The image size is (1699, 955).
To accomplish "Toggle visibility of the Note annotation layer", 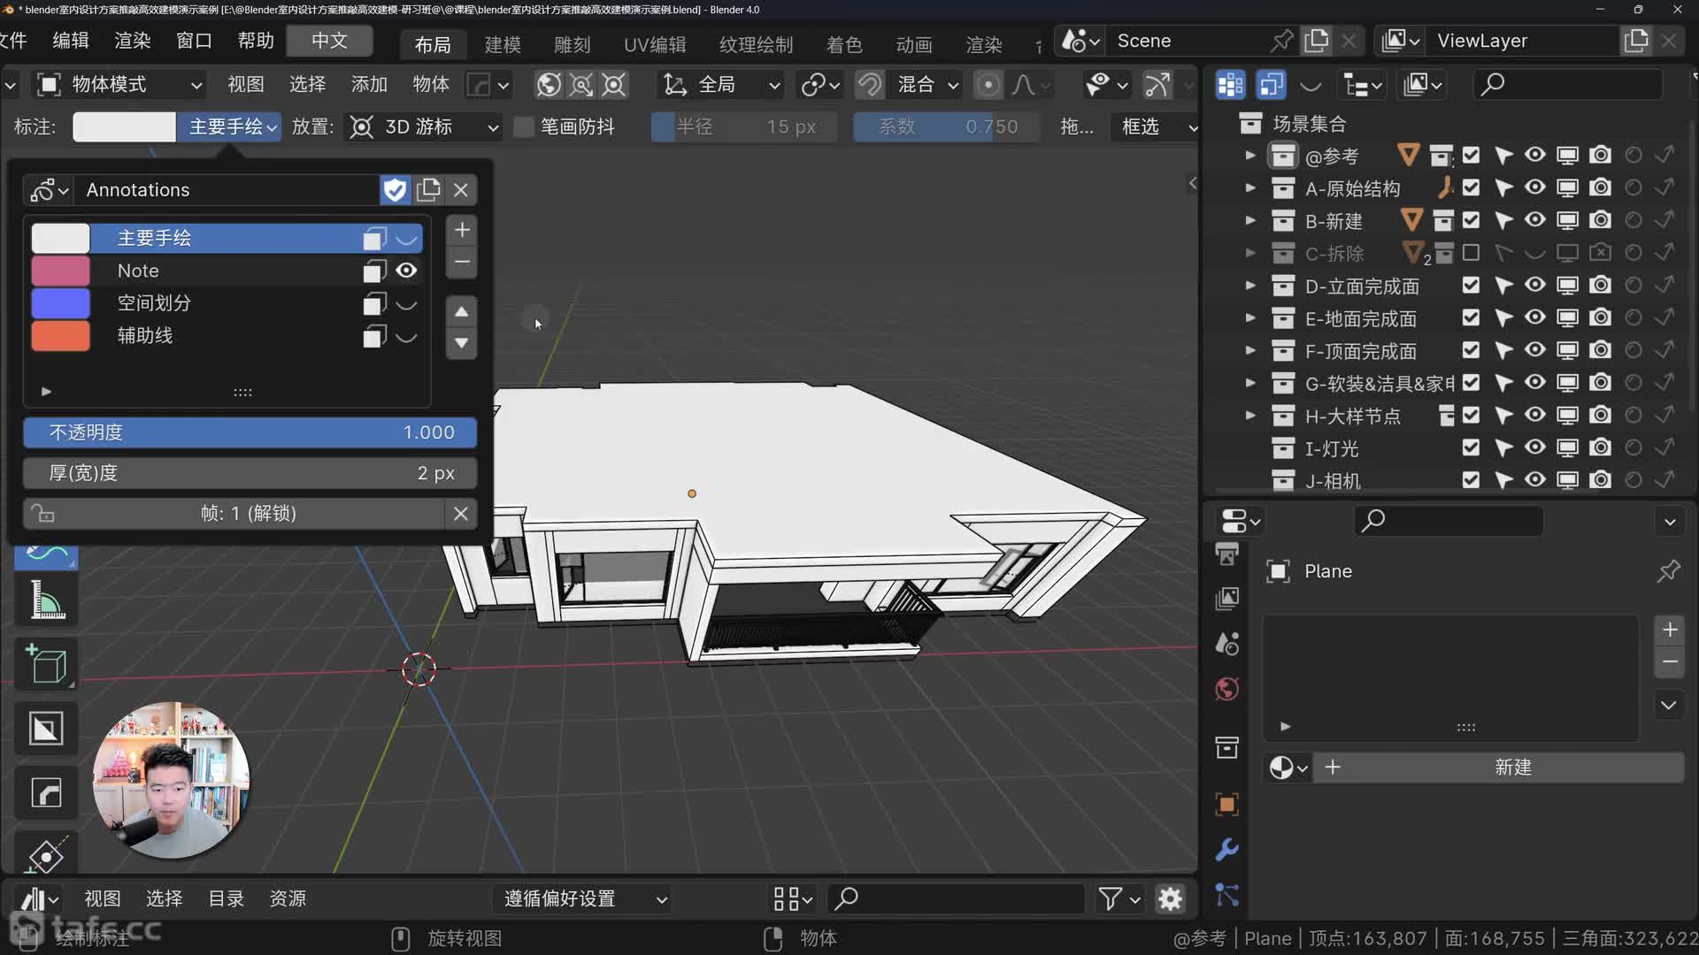I will pyautogui.click(x=406, y=271).
